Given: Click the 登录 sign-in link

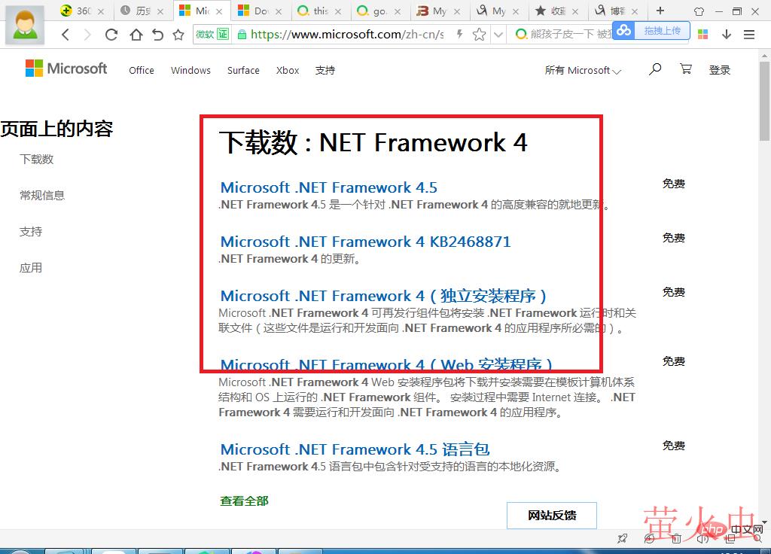Looking at the screenshot, I should 719,70.
